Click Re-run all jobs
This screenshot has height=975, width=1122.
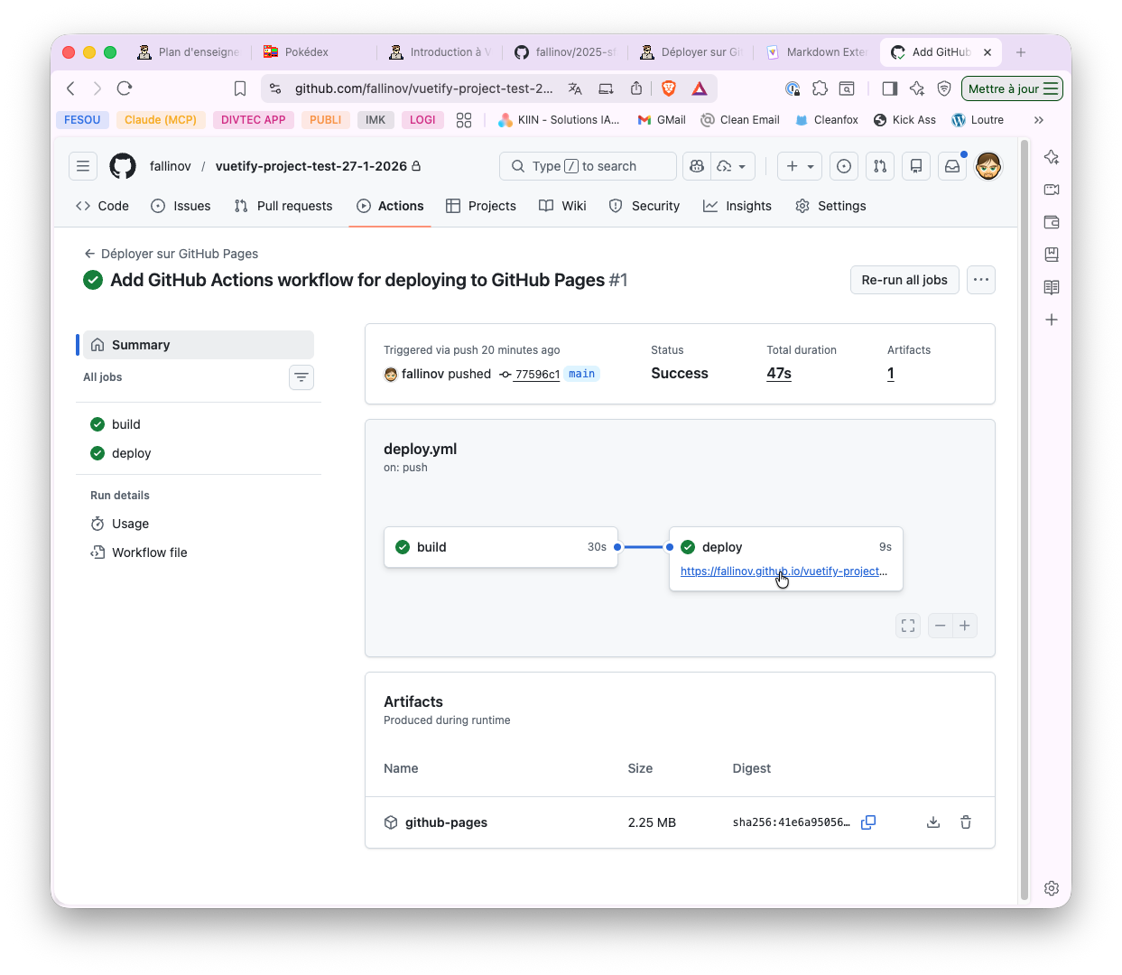(x=904, y=280)
